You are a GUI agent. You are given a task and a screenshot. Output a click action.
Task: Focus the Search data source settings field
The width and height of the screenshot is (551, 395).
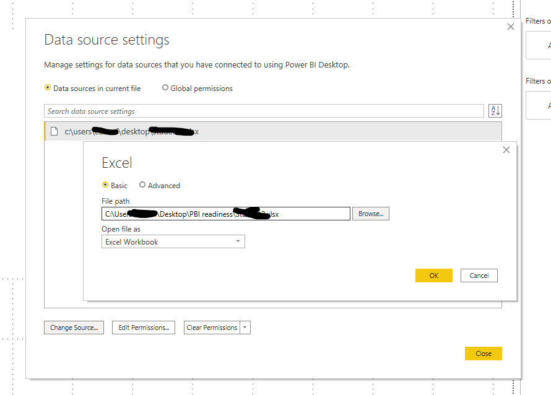tap(264, 111)
